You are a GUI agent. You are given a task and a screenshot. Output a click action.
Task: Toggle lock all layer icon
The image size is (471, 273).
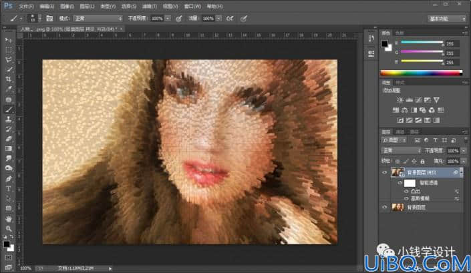[422, 162]
